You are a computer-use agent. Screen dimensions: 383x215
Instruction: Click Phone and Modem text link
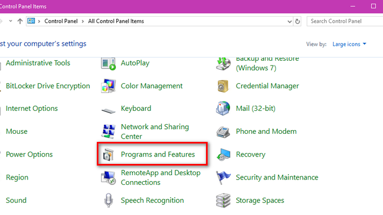(266, 131)
